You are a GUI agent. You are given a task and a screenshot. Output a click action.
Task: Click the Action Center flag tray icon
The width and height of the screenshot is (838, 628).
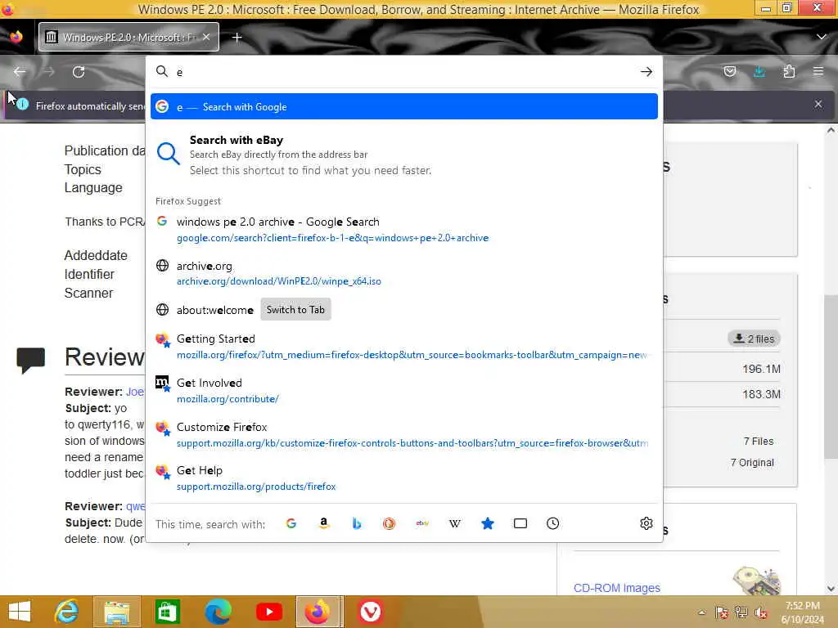tap(722, 612)
